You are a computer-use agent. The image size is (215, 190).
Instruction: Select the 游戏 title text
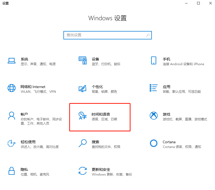(x=167, y=114)
